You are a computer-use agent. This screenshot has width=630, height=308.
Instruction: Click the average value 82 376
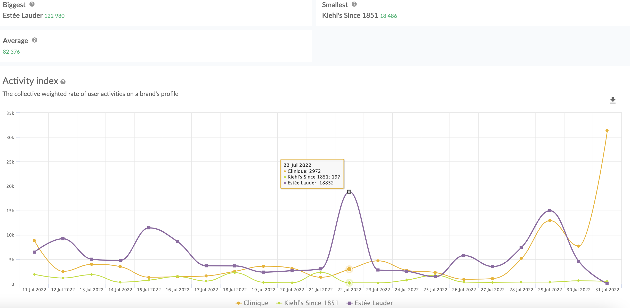(x=11, y=52)
